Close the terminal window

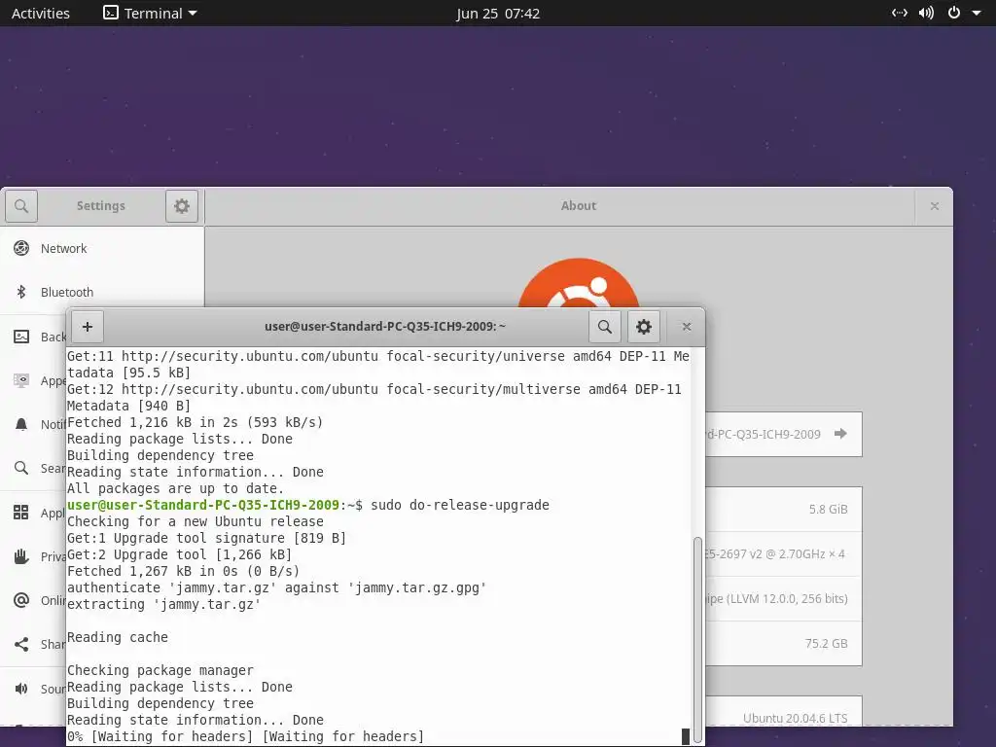tap(686, 327)
